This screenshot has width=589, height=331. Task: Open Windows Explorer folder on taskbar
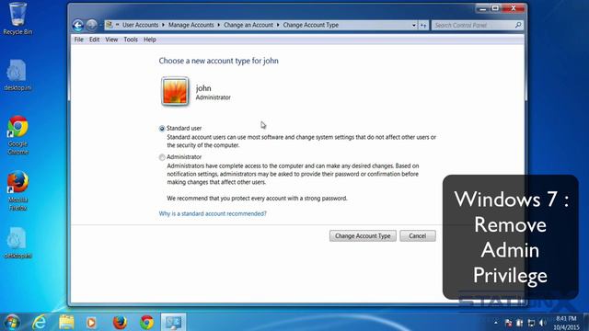(x=66, y=322)
